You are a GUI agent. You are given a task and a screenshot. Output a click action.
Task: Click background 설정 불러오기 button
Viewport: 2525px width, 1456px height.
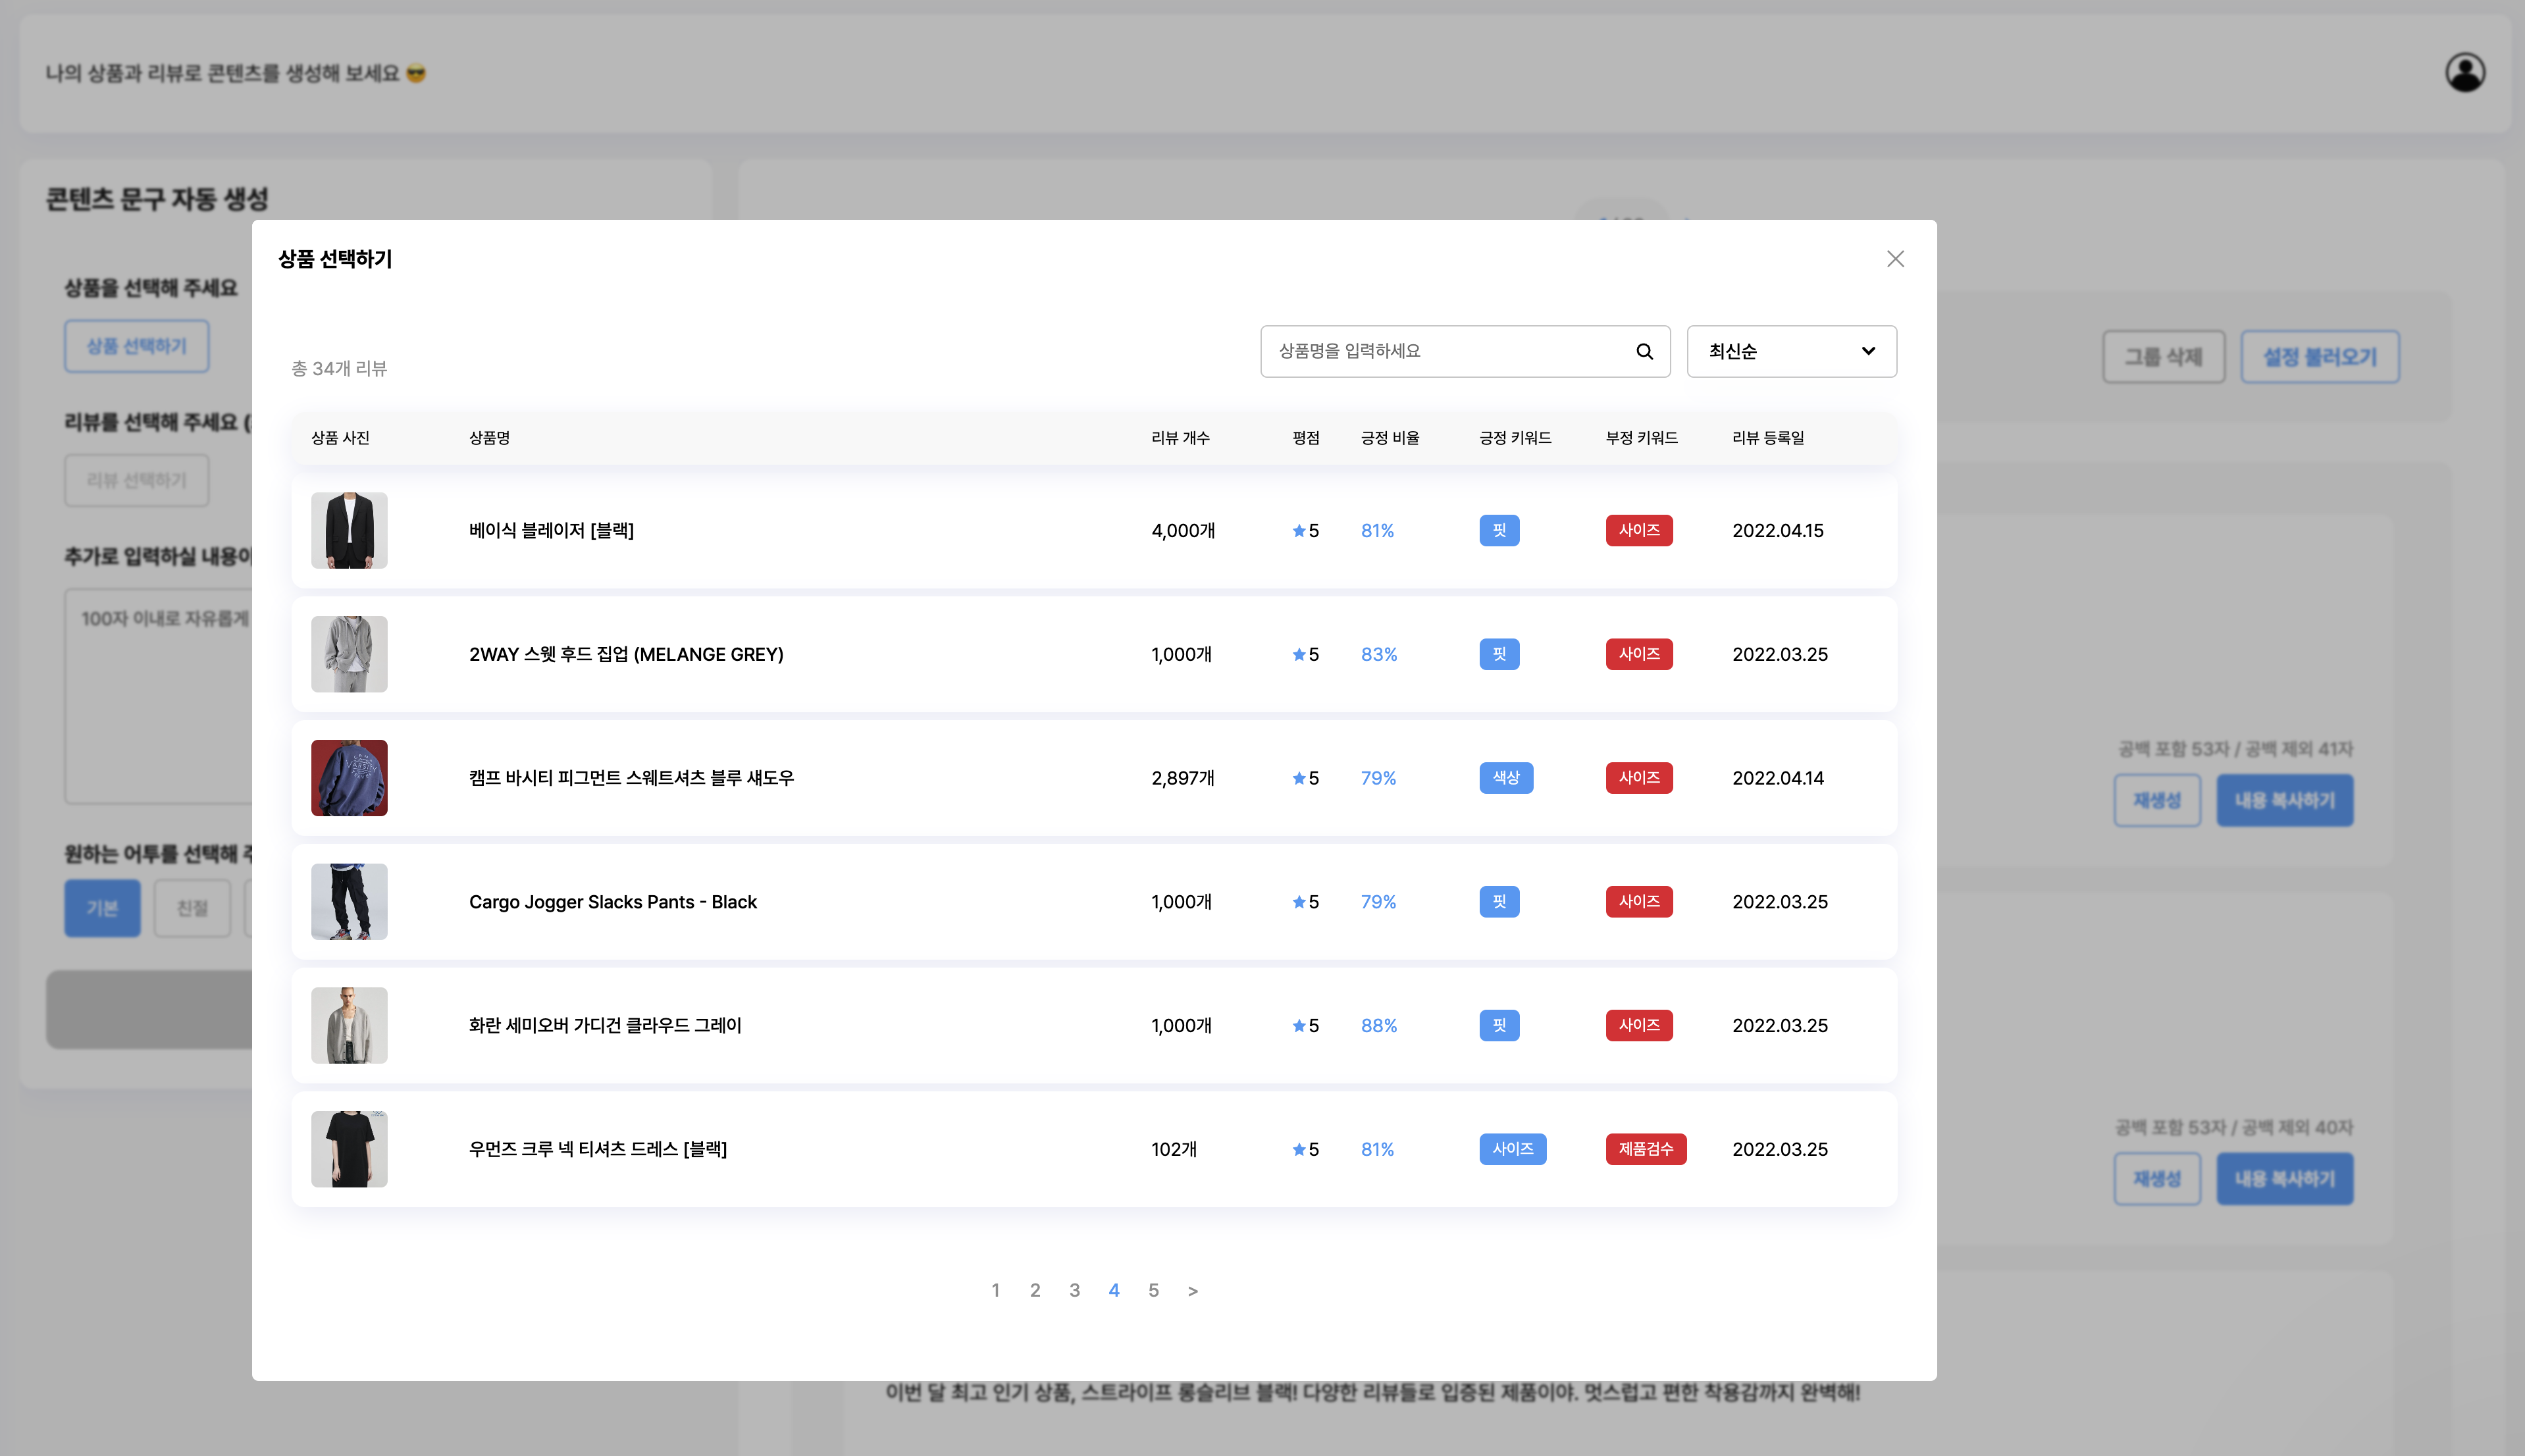pos(2319,357)
